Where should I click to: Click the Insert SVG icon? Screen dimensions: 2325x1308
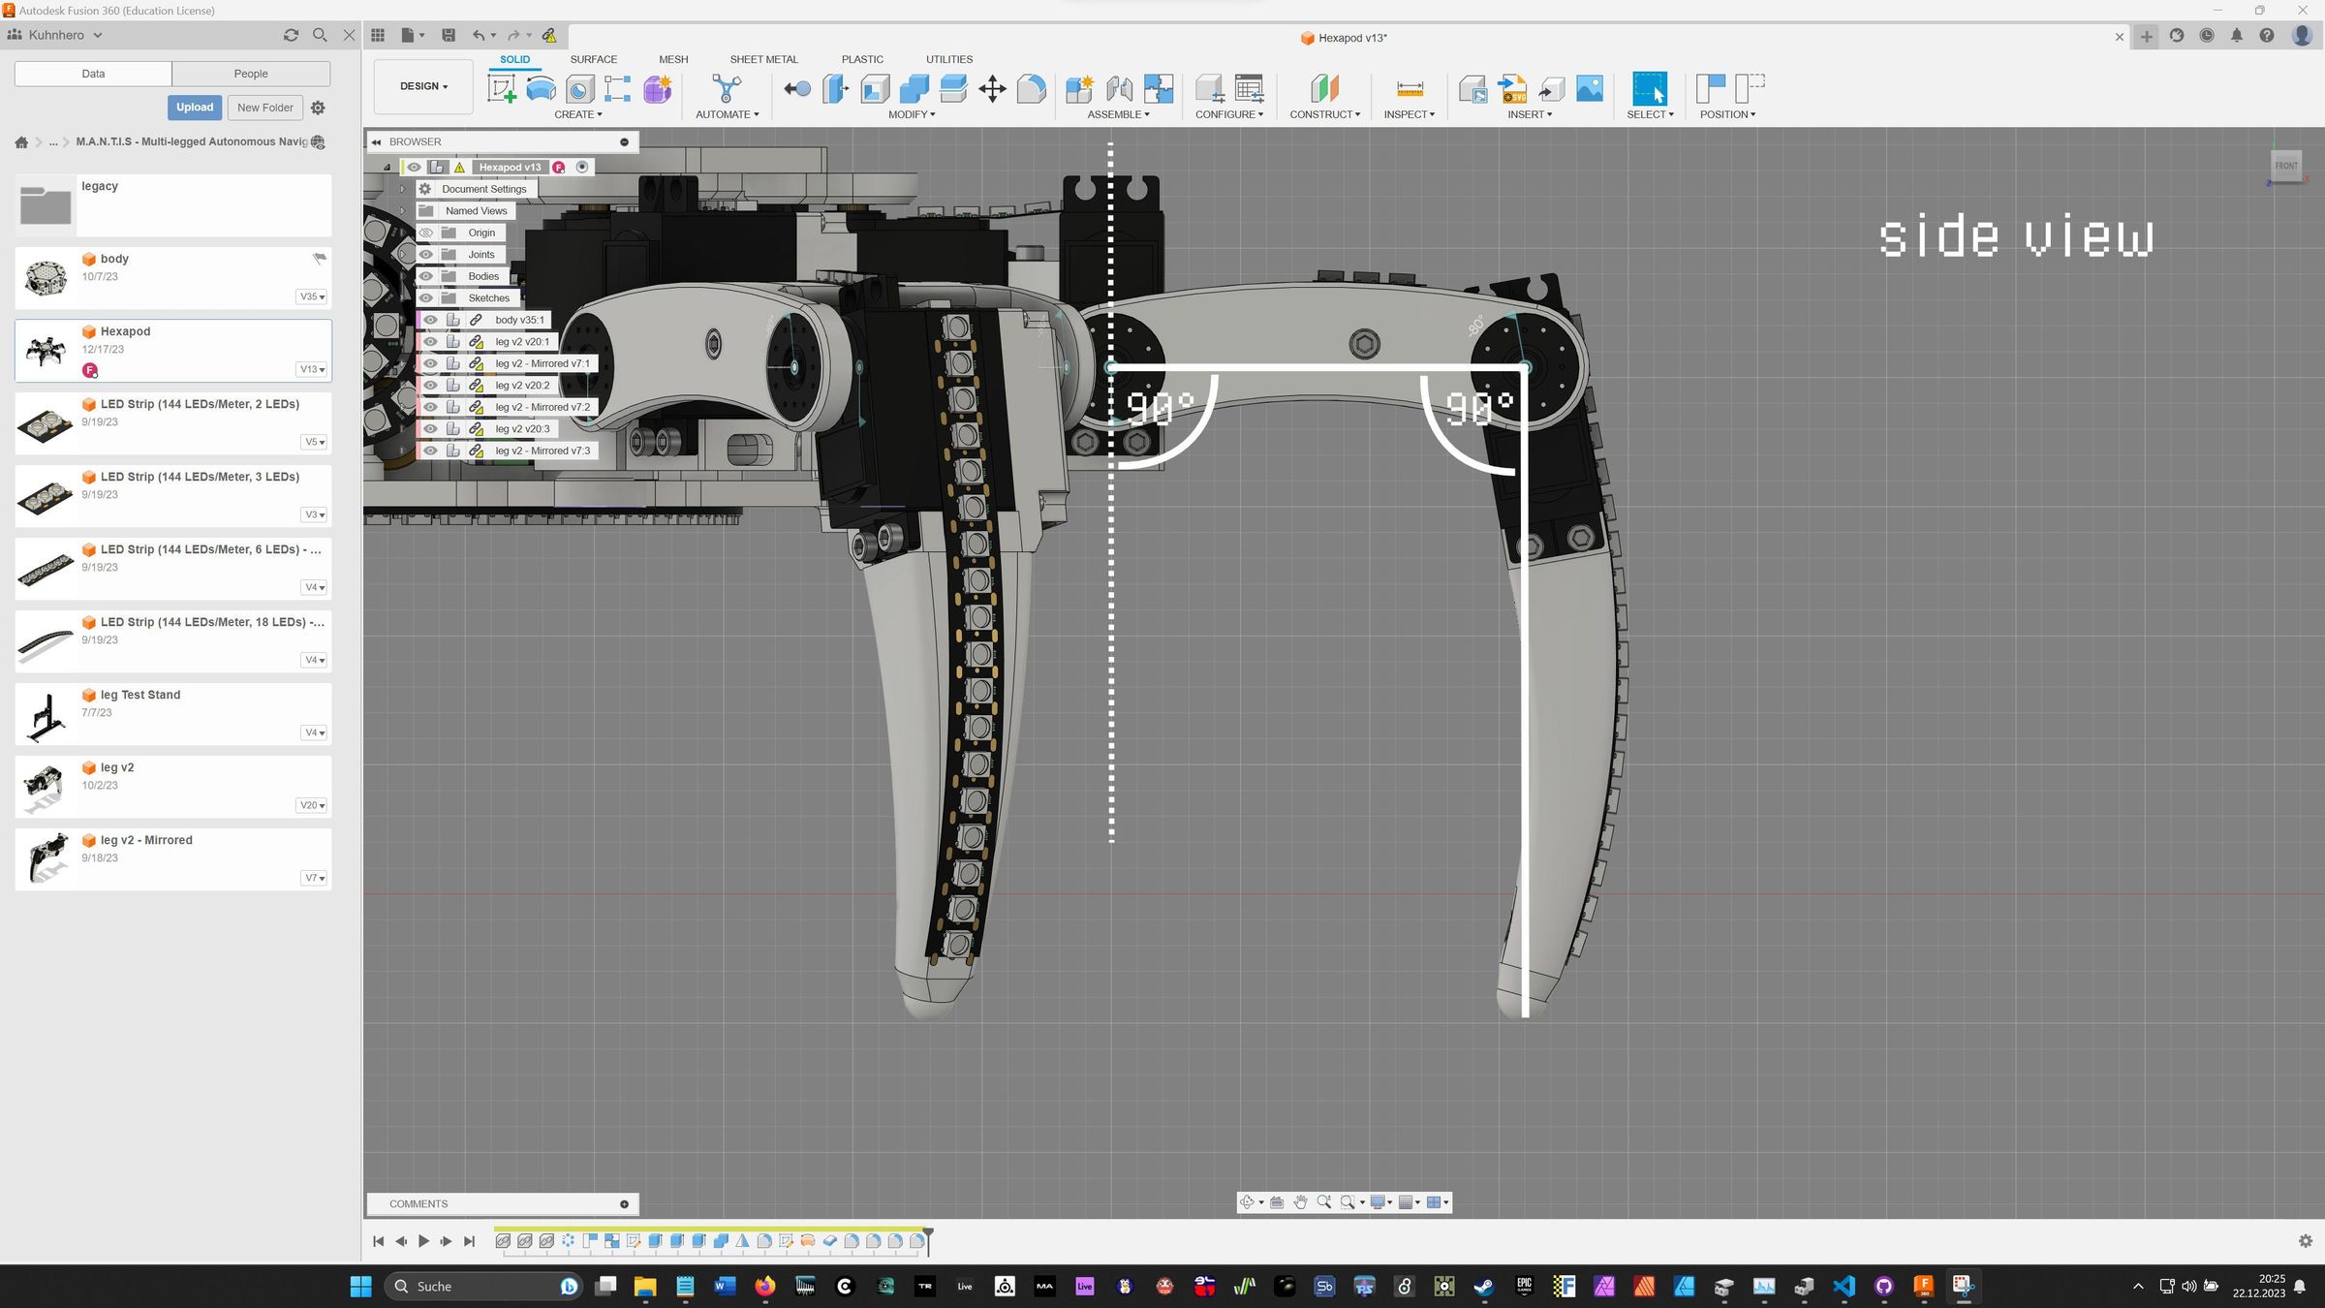pos(1512,89)
